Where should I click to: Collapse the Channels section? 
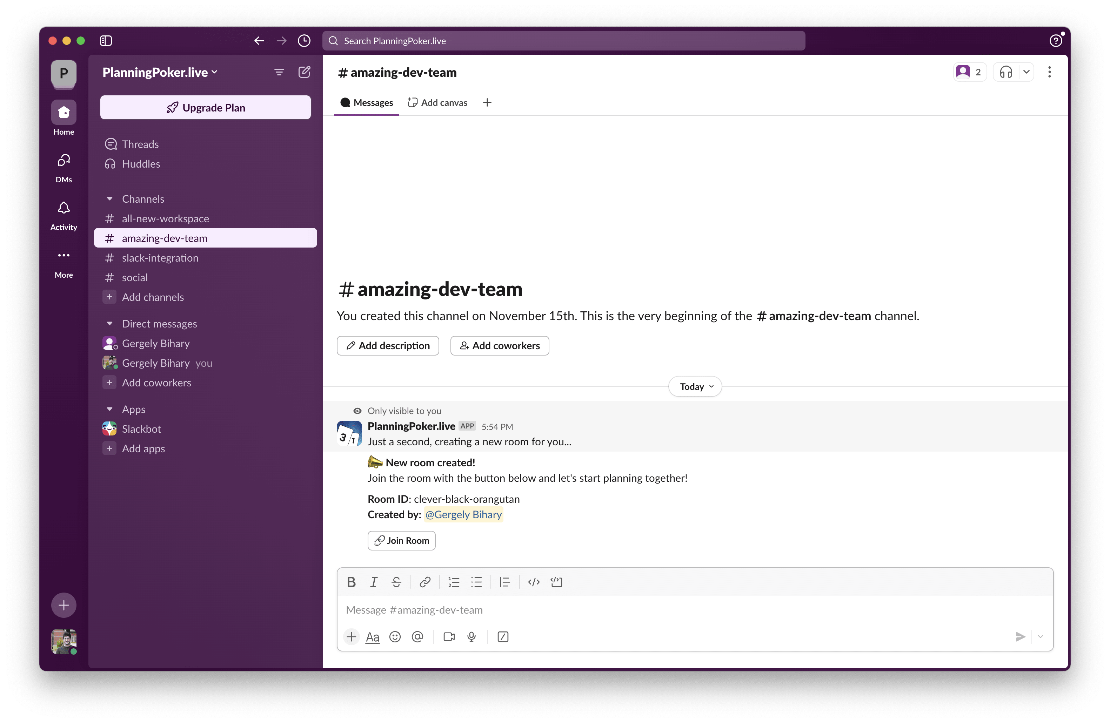(109, 198)
